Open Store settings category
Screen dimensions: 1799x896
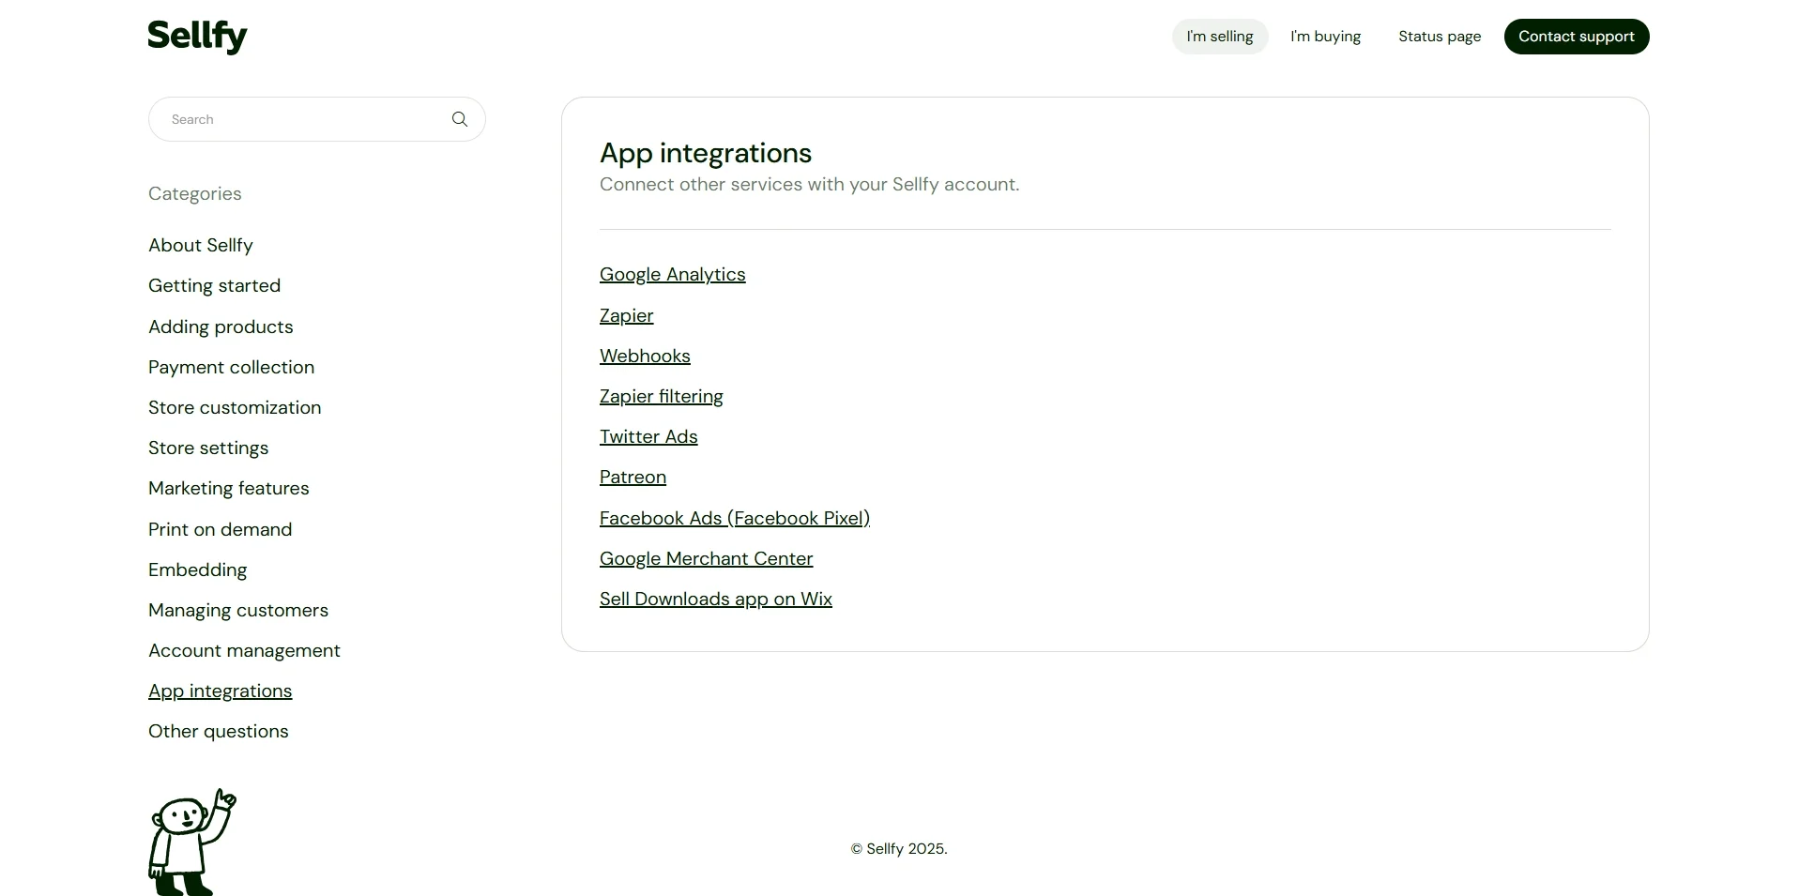point(208,448)
